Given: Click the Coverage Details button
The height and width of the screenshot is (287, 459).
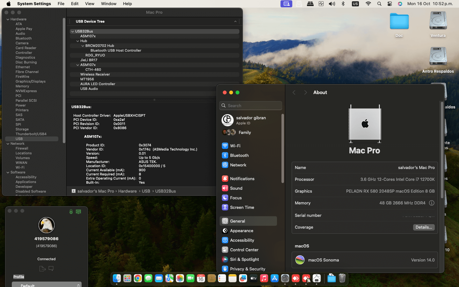Looking at the screenshot, I should [x=424, y=227].
